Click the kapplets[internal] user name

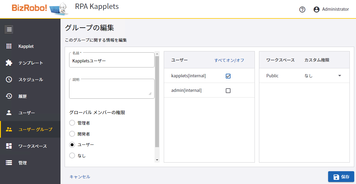pos(189,76)
